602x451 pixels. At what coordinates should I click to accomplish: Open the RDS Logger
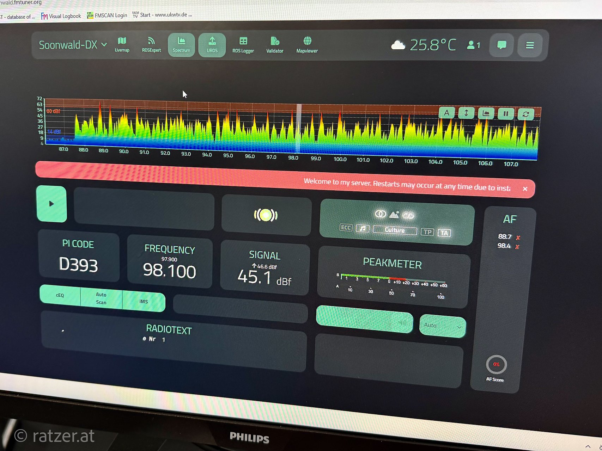243,45
